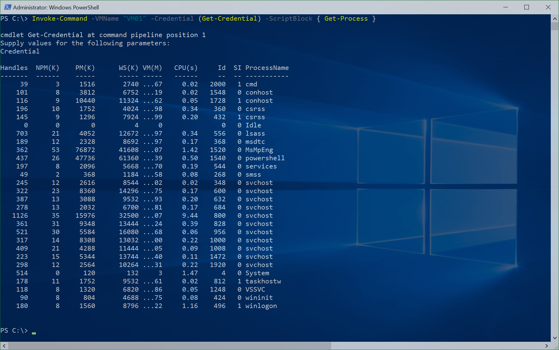This screenshot has width=559, height=350.
Task: Click the horizontal scrollbar left arrow
Action: point(4,346)
